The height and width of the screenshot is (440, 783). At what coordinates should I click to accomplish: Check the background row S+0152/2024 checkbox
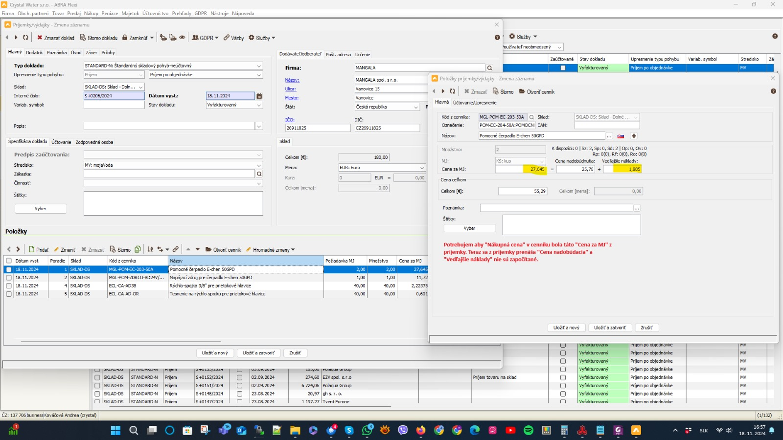point(97,377)
